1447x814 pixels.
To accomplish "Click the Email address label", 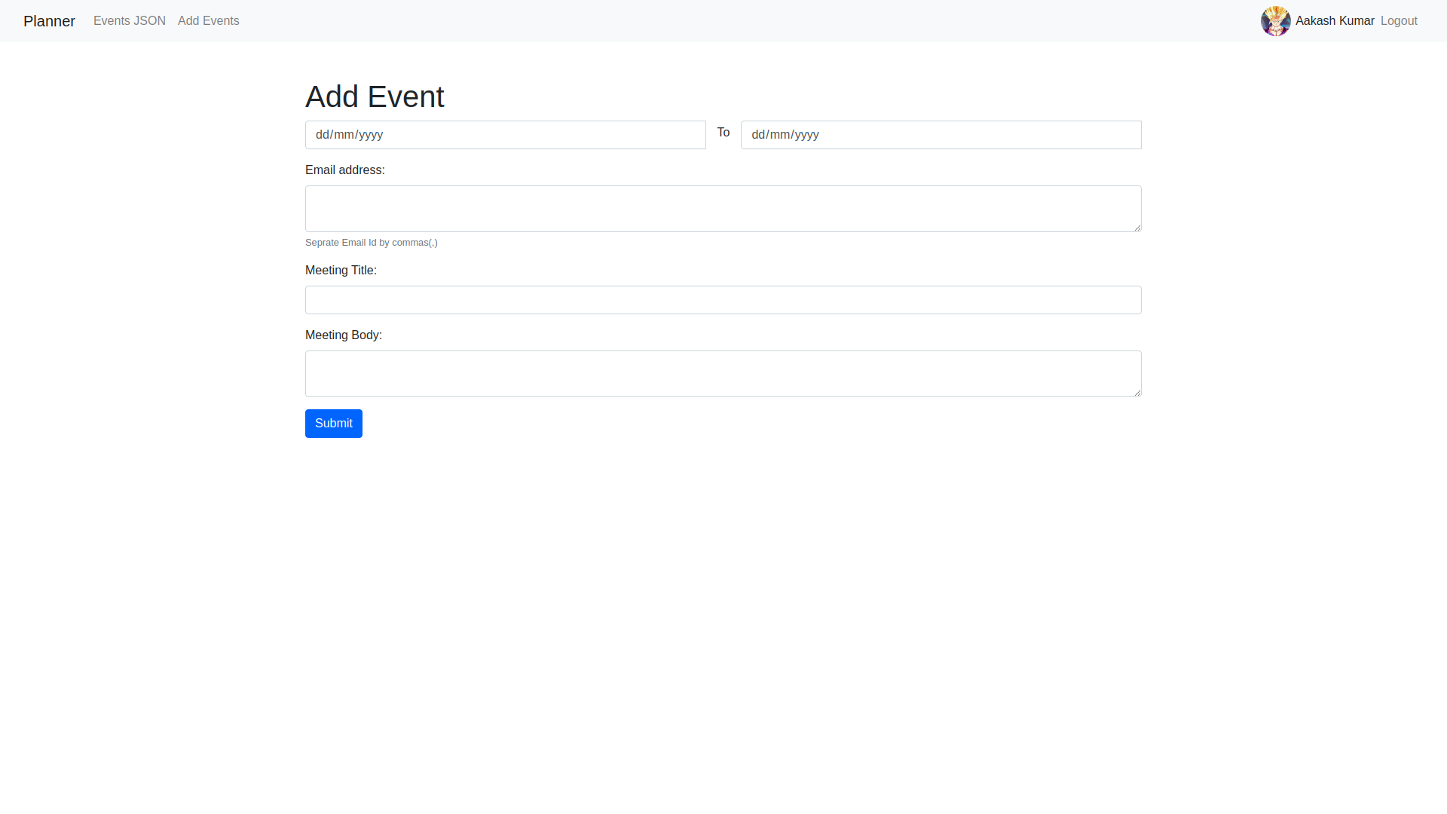I will coord(345,170).
